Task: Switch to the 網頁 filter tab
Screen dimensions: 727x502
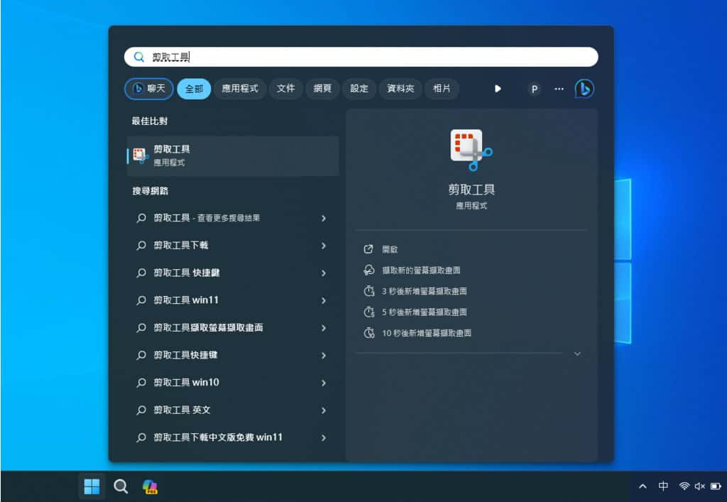Action: (x=322, y=89)
